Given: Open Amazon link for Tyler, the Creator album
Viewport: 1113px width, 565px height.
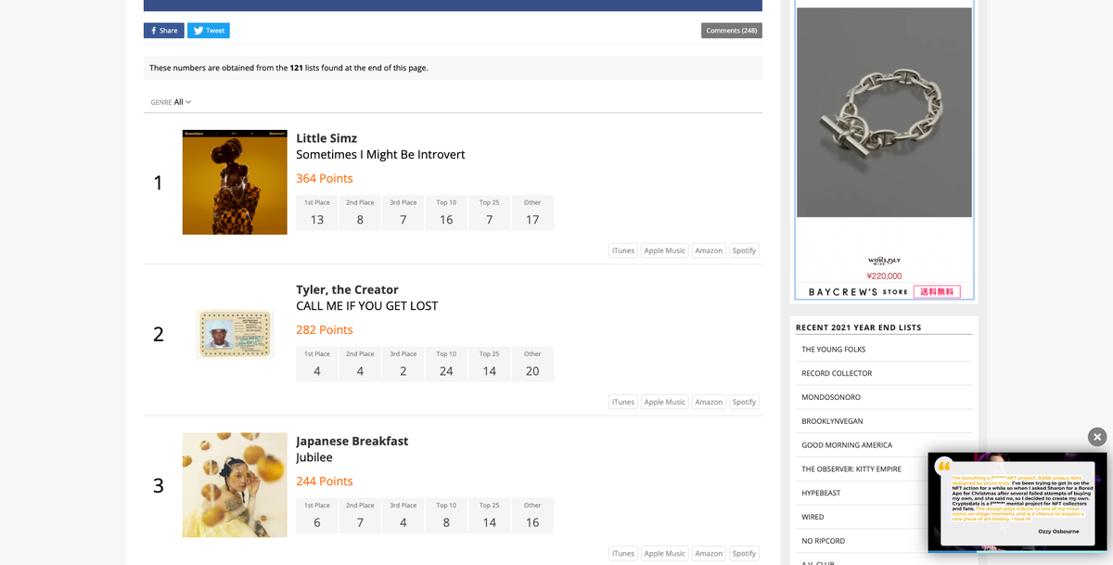Looking at the screenshot, I should click(709, 402).
